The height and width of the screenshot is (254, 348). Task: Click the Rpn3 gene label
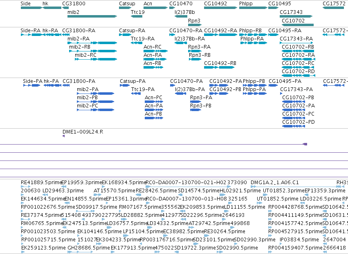(194, 20)
